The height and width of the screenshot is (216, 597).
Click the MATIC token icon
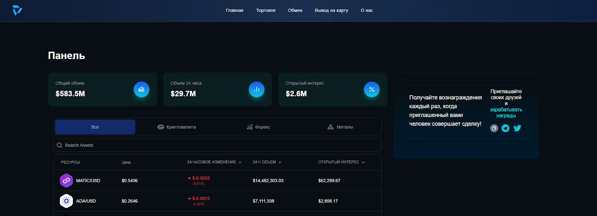[x=66, y=181]
